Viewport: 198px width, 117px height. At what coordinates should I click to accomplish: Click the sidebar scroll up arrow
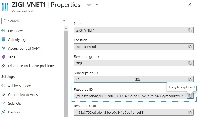click(66, 29)
